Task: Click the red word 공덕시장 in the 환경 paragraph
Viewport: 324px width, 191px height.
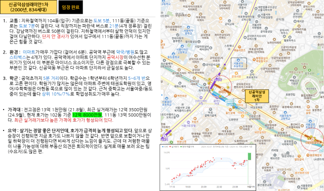Action: pyautogui.click(x=115, y=57)
